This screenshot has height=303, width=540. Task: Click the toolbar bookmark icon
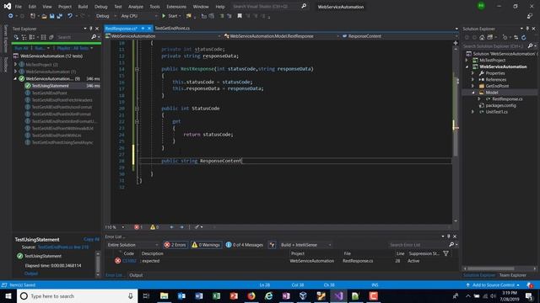click(240, 16)
